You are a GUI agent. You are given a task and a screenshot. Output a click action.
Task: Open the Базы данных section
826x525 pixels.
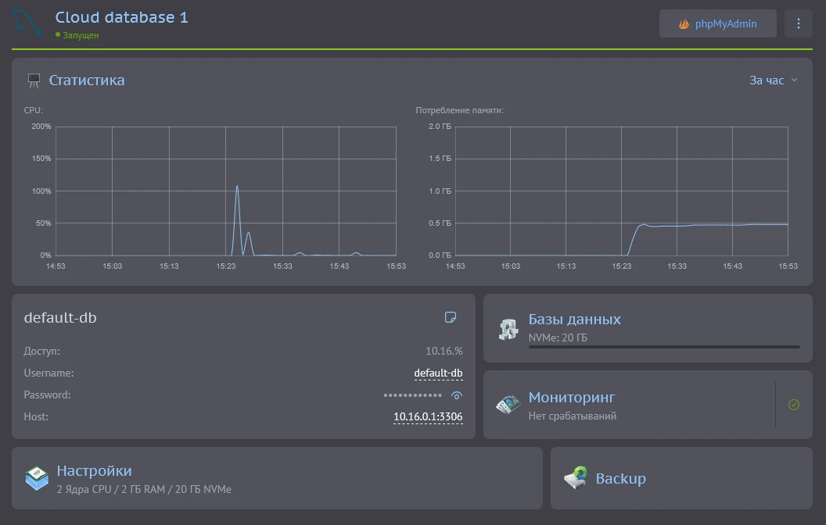[575, 320]
